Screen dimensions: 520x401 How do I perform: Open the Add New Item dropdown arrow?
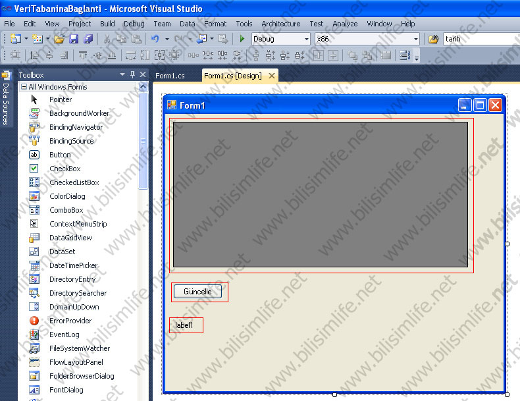(48, 39)
